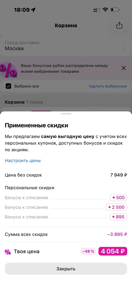Tap the '−3 895 ₽' total discounts value

tap(117, 234)
